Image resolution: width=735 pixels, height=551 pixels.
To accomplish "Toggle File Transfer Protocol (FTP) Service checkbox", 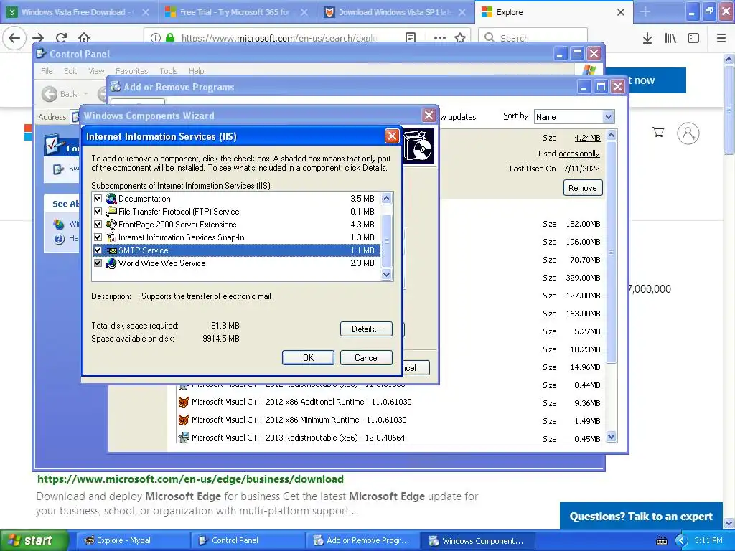I will (x=98, y=212).
